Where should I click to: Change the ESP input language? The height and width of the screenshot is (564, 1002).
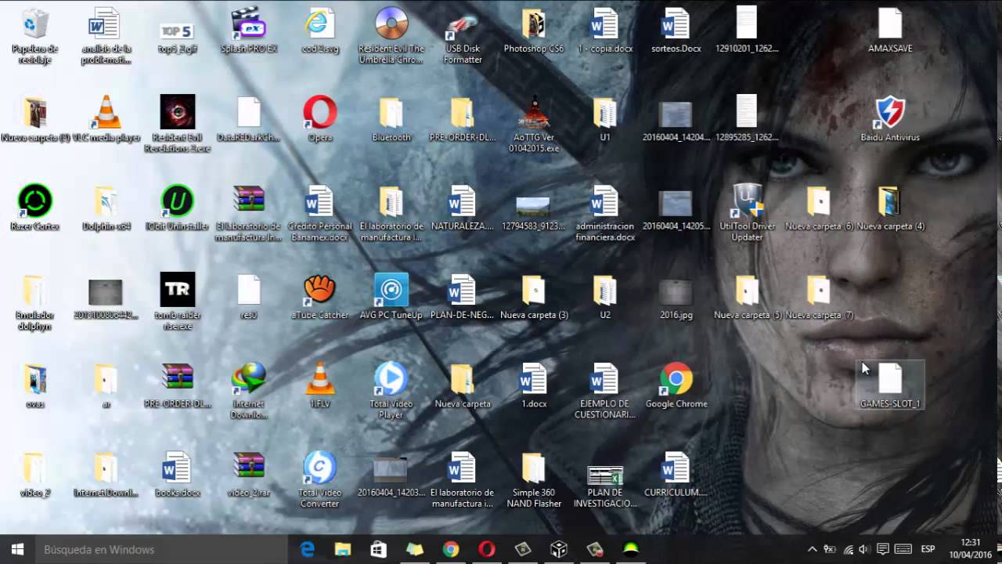[x=928, y=549]
